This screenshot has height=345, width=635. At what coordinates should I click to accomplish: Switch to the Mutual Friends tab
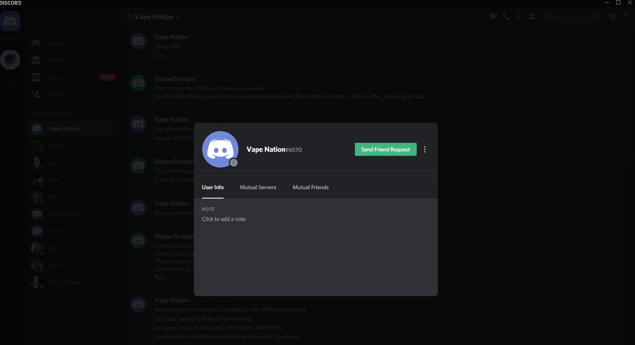click(x=311, y=187)
